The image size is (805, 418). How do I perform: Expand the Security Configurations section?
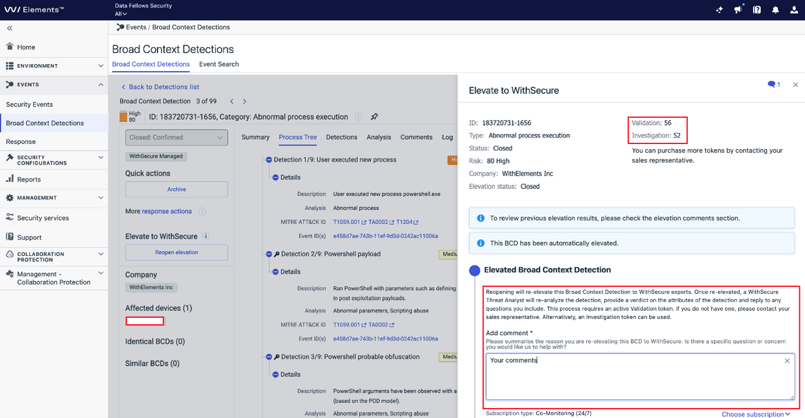pos(54,160)
